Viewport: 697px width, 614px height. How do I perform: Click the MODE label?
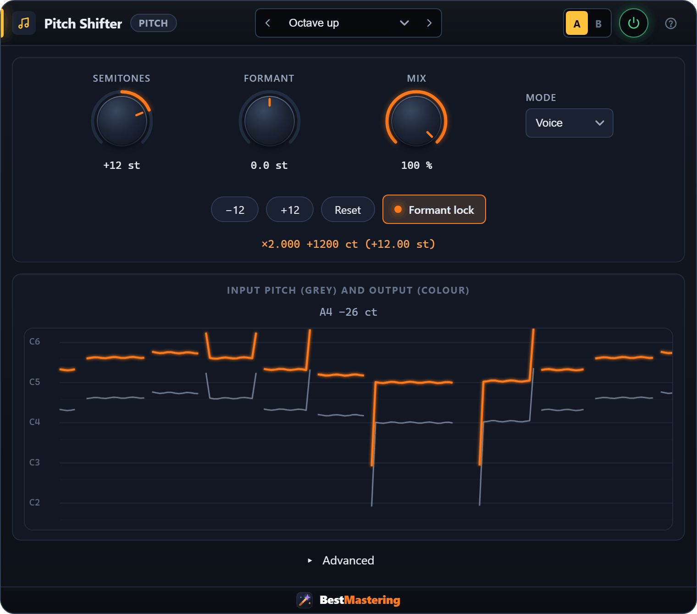(541, 98)
